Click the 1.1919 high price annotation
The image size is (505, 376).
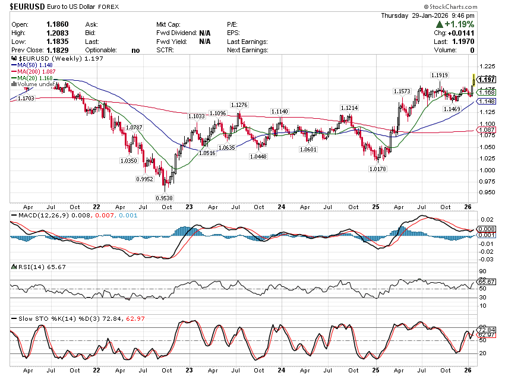440,75
